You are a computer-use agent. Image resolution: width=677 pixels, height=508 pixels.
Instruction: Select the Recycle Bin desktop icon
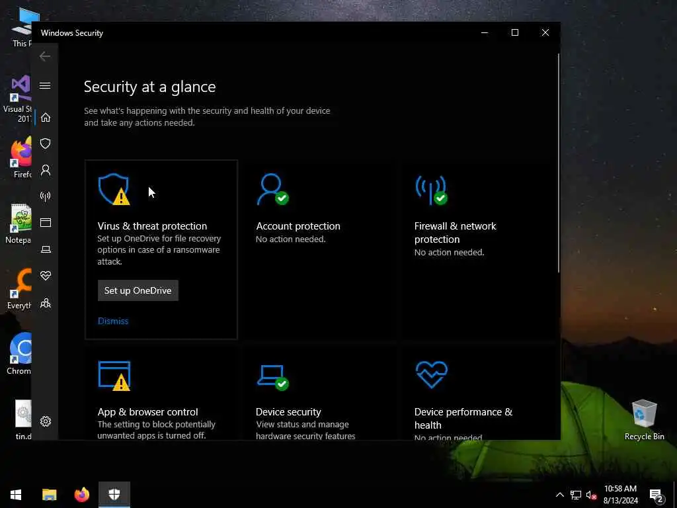point(644,420)
